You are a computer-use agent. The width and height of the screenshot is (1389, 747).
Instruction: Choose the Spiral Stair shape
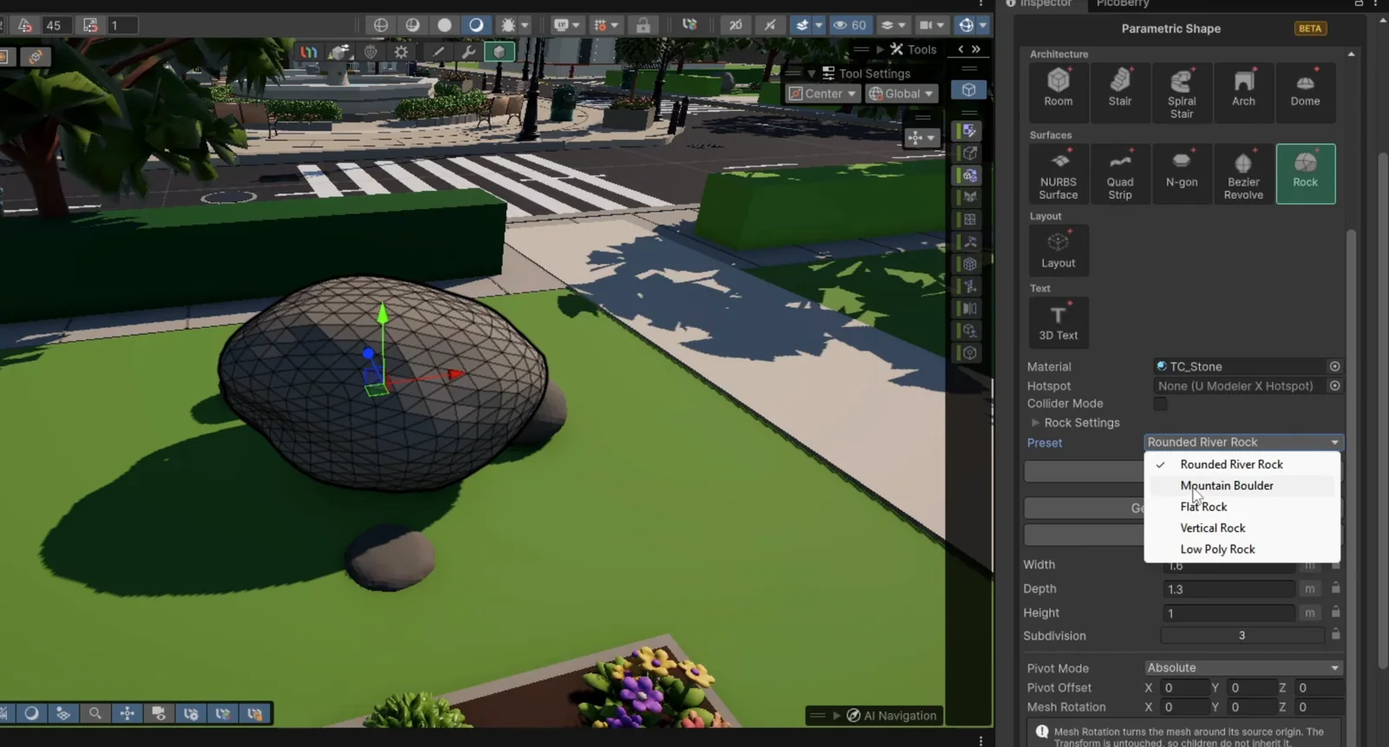point(1182,91)
